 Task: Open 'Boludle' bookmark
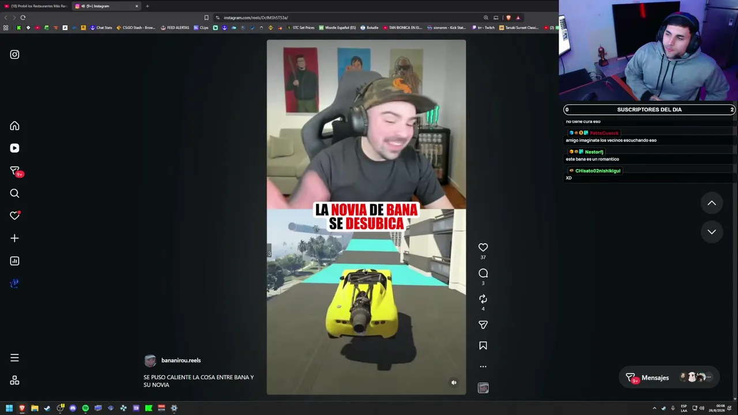[x=369, y=28]
